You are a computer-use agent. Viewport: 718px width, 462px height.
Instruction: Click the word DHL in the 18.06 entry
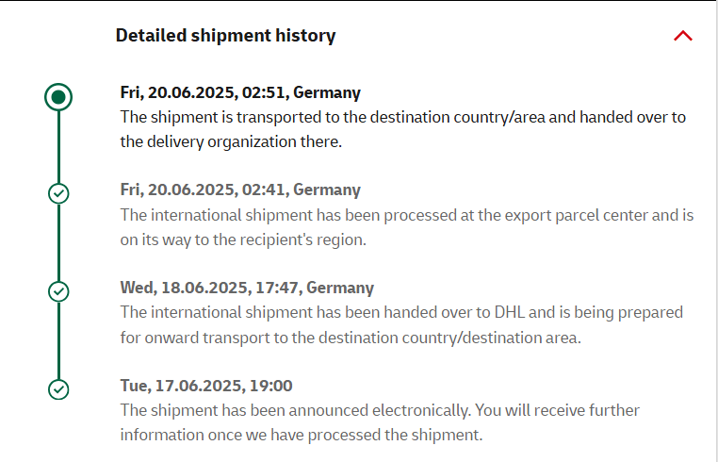coord(509,313)
